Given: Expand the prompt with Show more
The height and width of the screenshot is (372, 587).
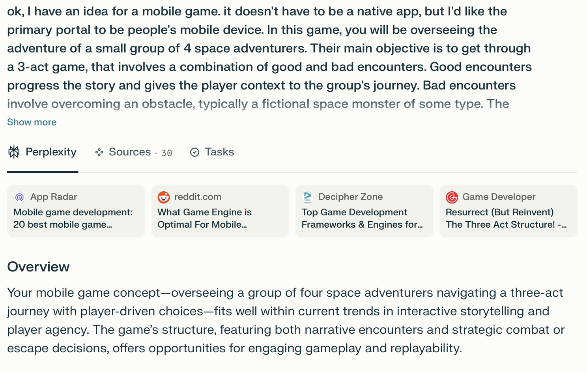Looking at the screenshot, I should 32,122.
